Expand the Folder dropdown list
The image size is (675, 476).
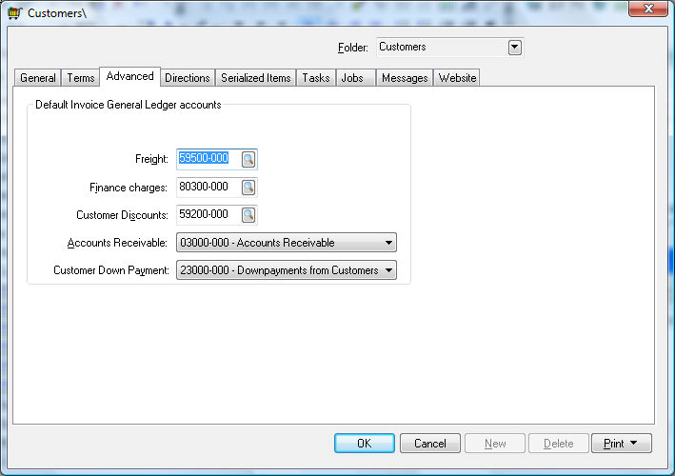coord(515,48)
